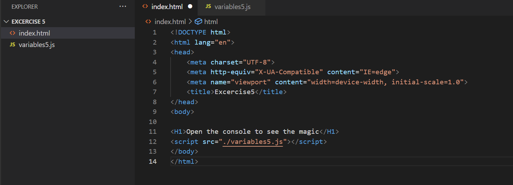Open the Explorer more actions ellipsis

(x=123, y=7)
